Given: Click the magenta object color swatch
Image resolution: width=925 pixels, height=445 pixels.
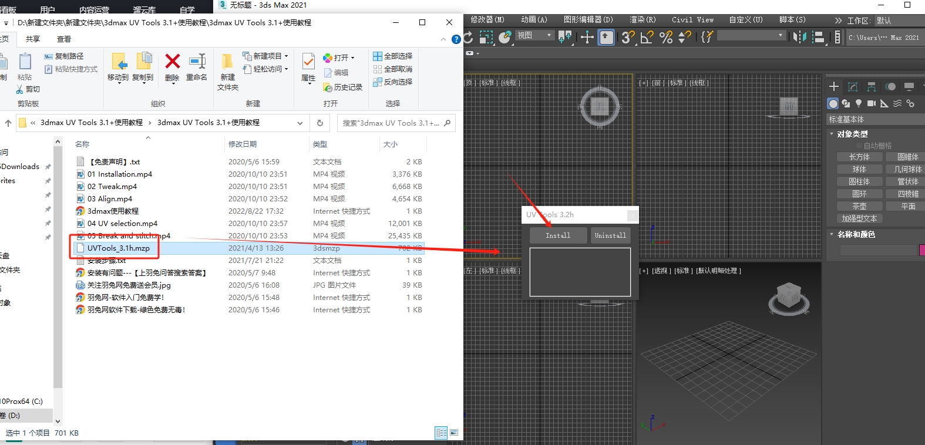Looking at the screenshot, I should (x=921, y=250).
